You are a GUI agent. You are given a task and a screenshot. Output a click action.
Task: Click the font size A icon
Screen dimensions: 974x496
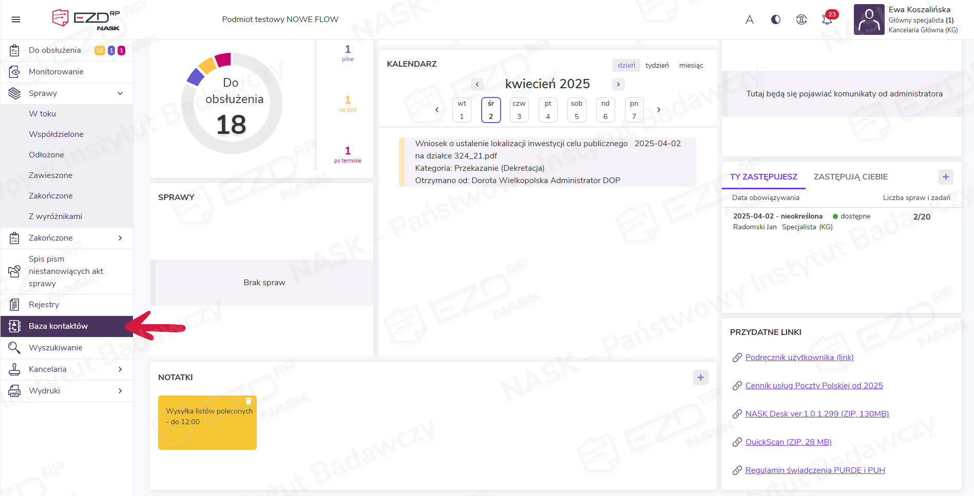(750, 19)
